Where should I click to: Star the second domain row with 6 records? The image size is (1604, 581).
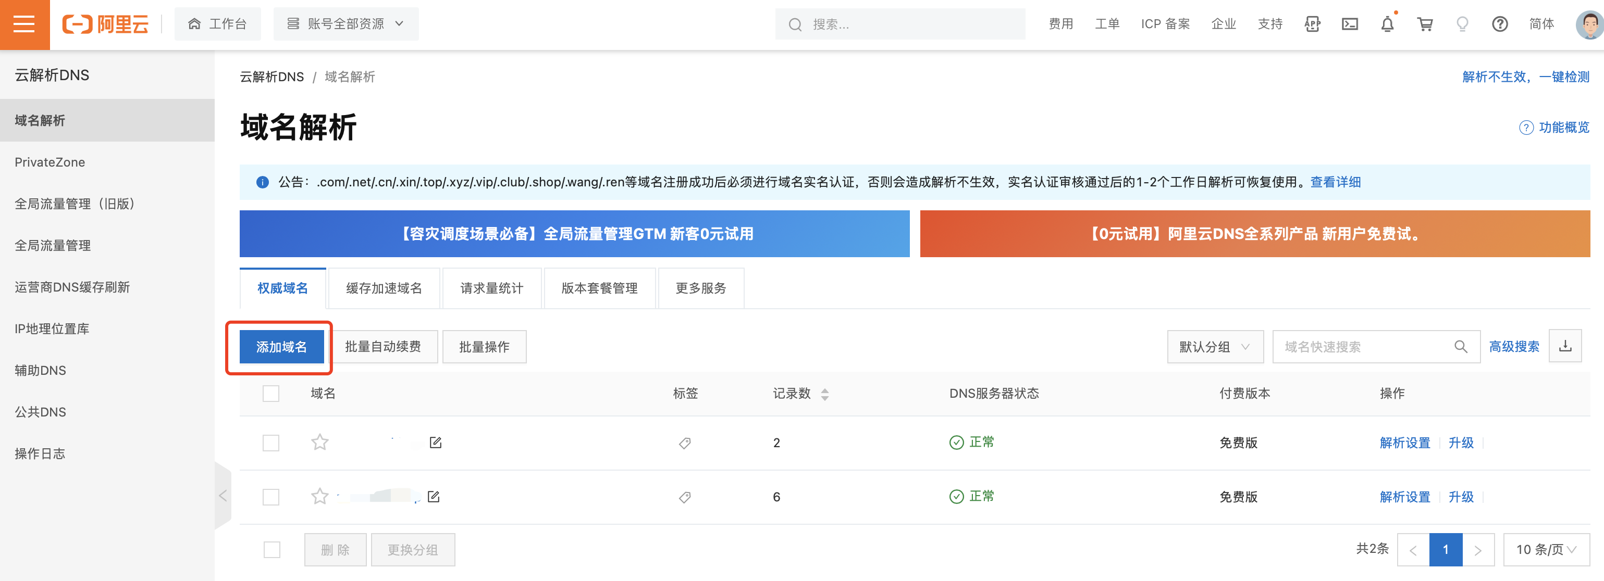(319, 496)
